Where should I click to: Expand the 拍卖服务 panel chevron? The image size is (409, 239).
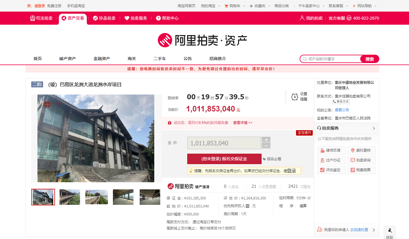click(x=374, y=128)
